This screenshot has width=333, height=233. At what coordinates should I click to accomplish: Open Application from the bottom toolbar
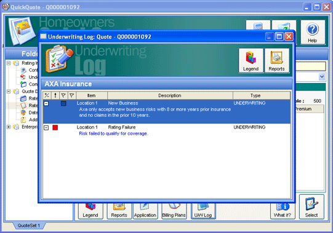click(x=145, y=211)
